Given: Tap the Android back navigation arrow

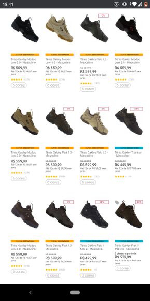Looking at the screenshot, I should pyautogui.click(x=31, y=293).
